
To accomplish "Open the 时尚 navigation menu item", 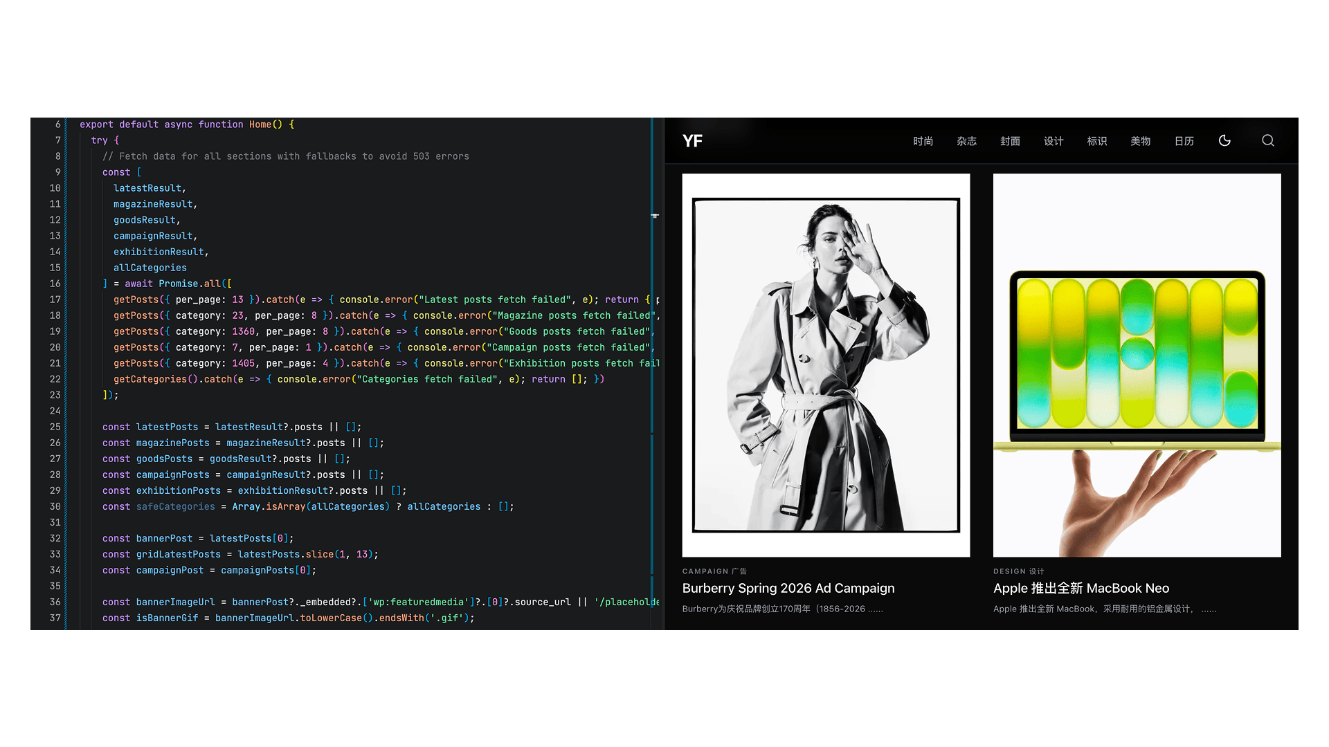I will (x=923, y=140).
